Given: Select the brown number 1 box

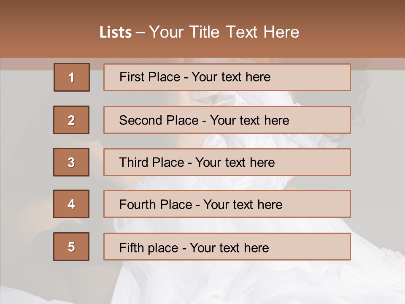Looking at the screenshot, I should (x=72, y=77).
